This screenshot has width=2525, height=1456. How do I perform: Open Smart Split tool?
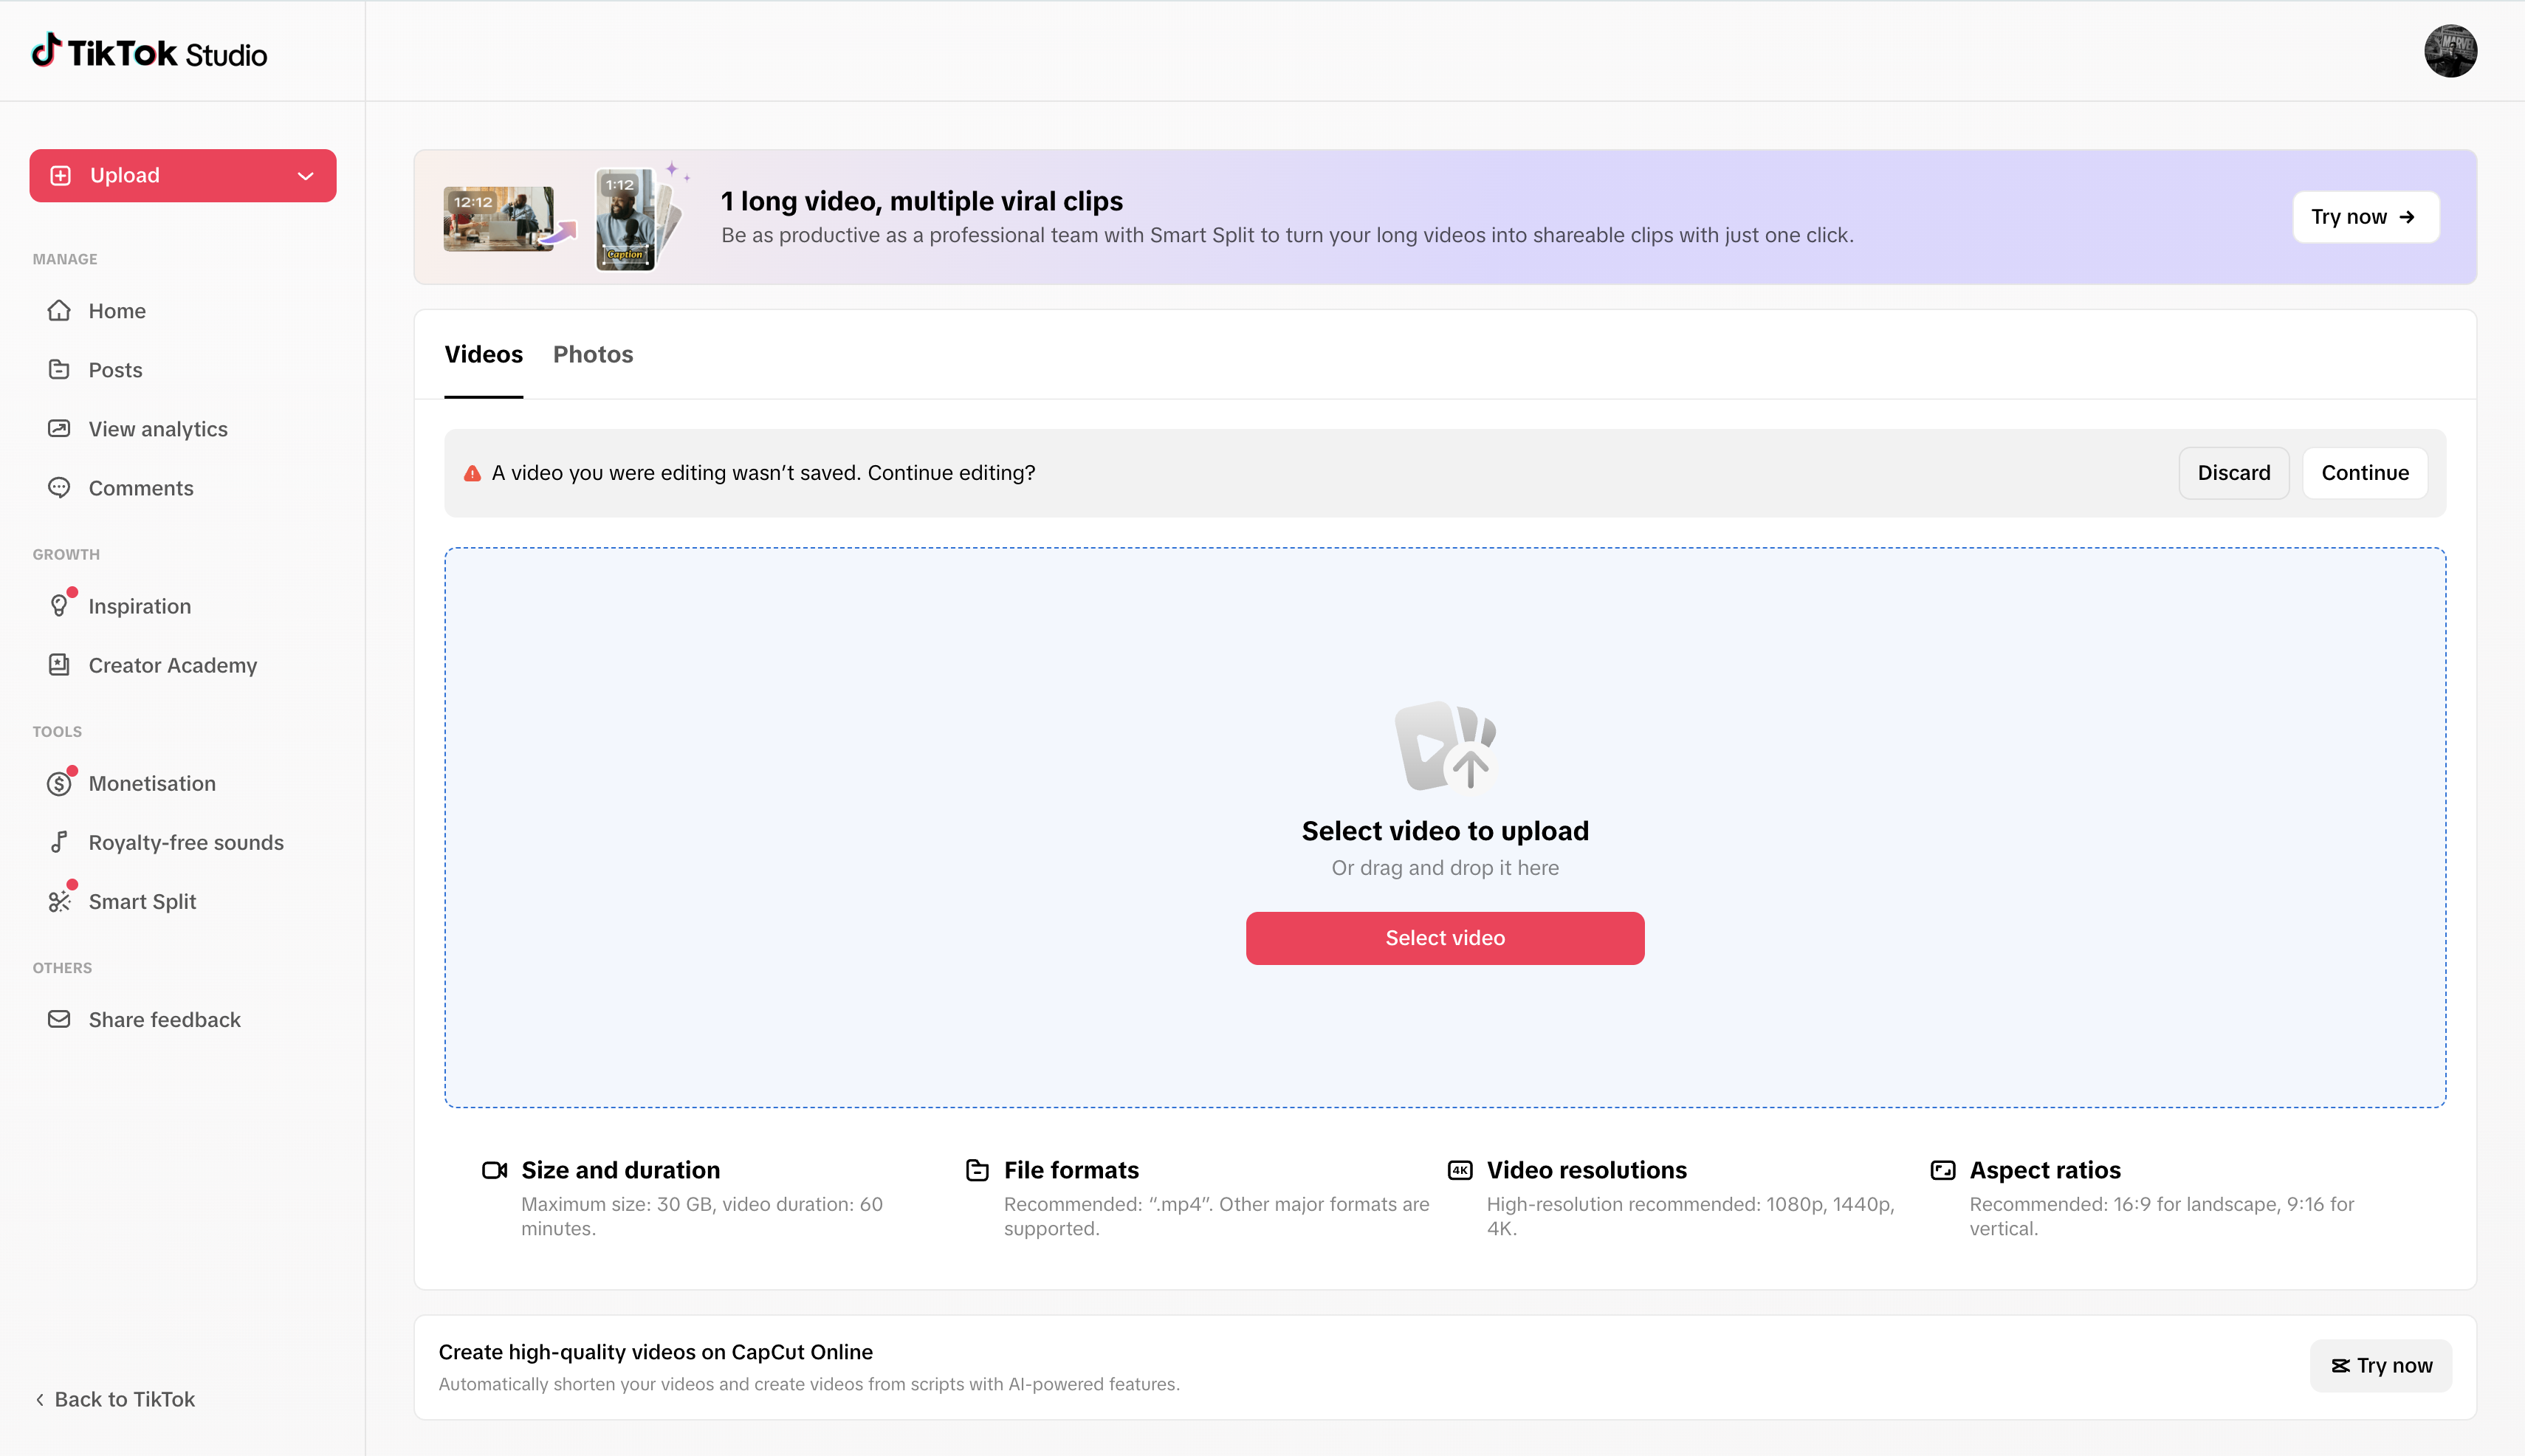tap(182, 901)
